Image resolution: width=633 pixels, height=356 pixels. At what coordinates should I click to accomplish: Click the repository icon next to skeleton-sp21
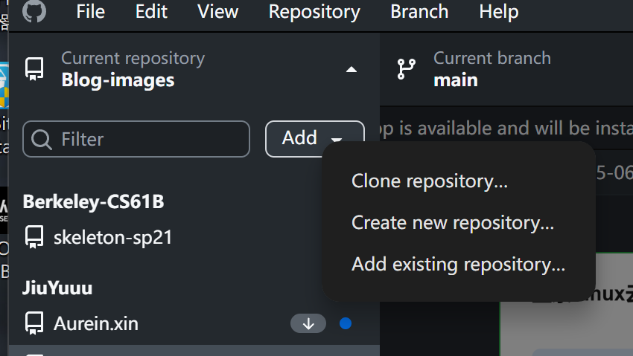pyautogui.click(x=34, y=237)
